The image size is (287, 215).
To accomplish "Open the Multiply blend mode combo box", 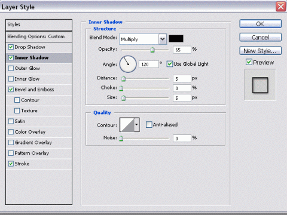I will point(143,39).
